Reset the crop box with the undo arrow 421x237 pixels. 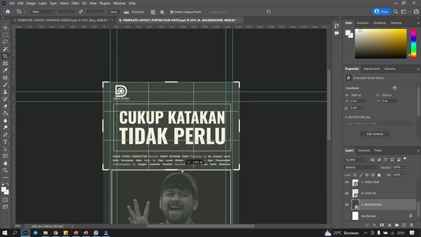(268, 12)
